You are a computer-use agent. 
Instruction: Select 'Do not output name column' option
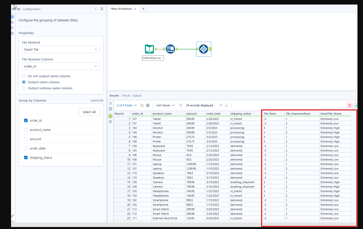[x=24, y=76]
